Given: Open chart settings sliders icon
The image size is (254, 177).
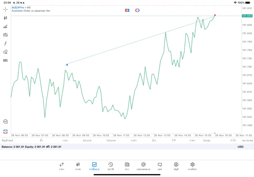Looking at the screenshot, I should [6, 35].
